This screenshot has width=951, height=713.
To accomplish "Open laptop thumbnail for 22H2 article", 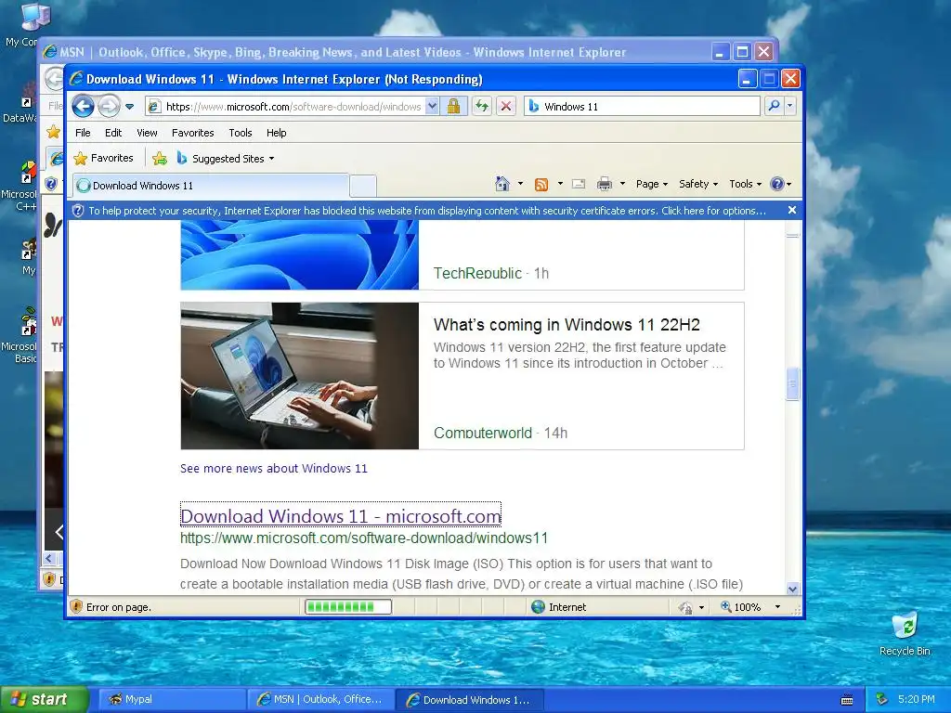I will (x=300, y=376).
